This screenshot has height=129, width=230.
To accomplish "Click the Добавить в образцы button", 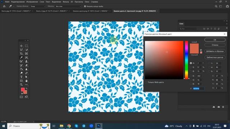I will [x=215, y=51].
